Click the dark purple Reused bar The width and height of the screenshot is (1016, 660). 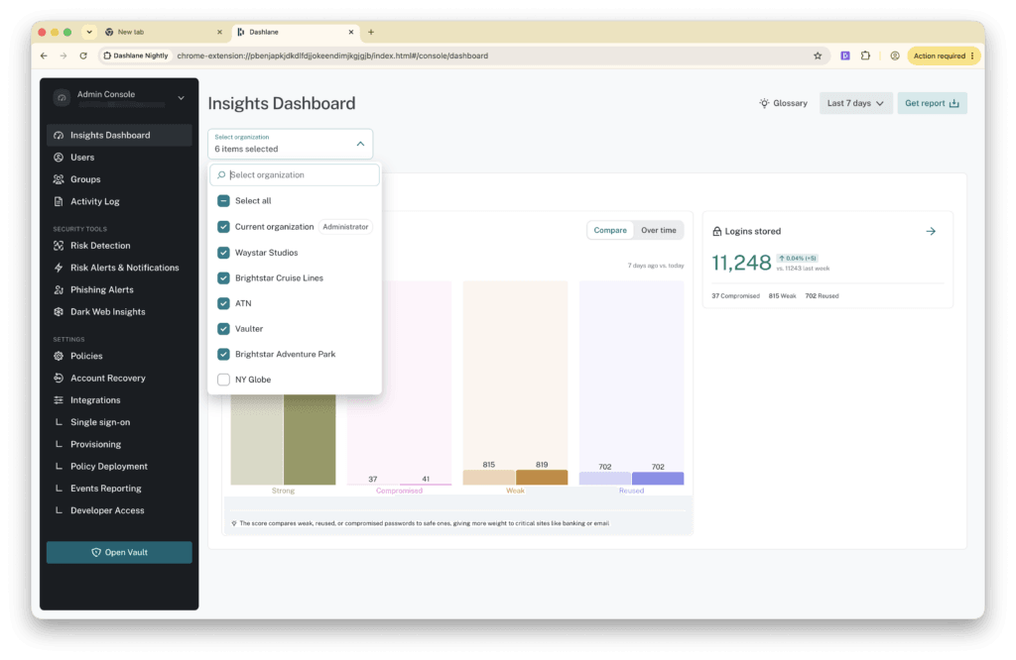[658, 479]
